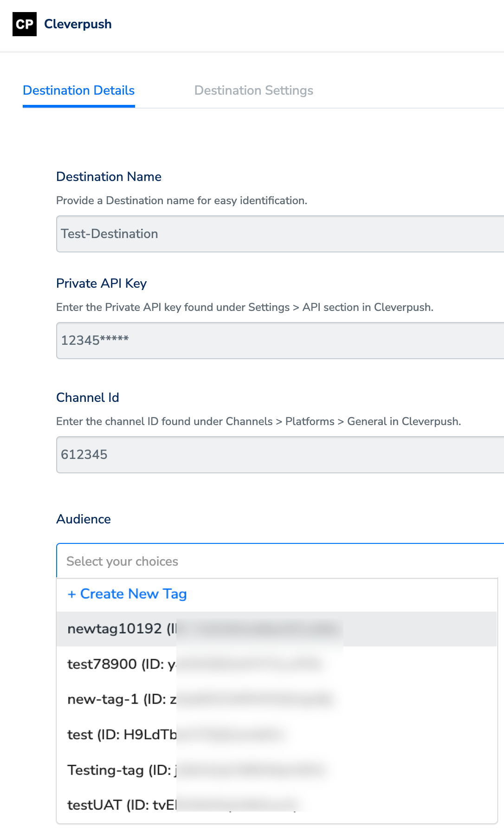Select the newtag10192 audience option

[277, 629]
